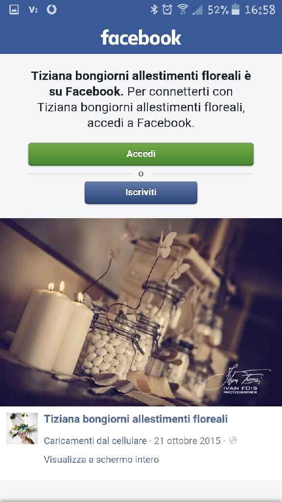Tap the Vodafone circle notification icon
The width and height of the screenshot is (282, 502).
[x=51, y=10]
